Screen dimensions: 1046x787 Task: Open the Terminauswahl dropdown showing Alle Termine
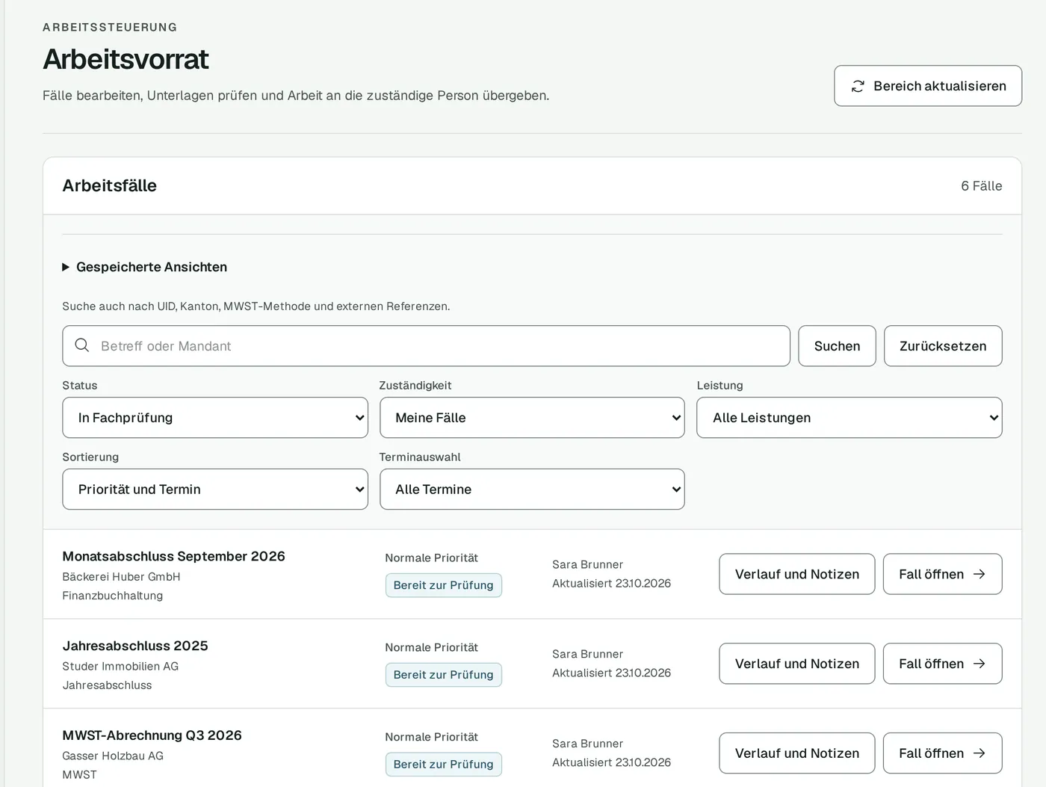click(x=532, y=490)
